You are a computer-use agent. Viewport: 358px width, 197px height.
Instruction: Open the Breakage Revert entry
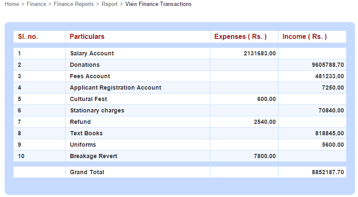pyautogui.click(x=94, y=156)
